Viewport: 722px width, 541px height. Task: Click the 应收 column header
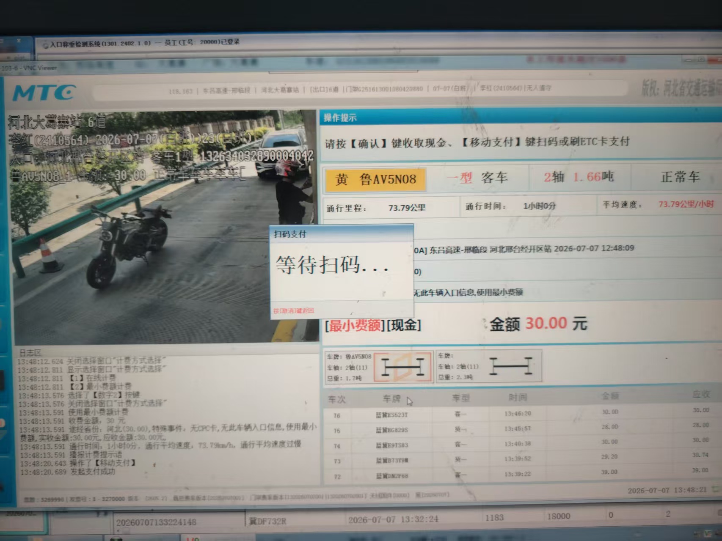[701, 394]
